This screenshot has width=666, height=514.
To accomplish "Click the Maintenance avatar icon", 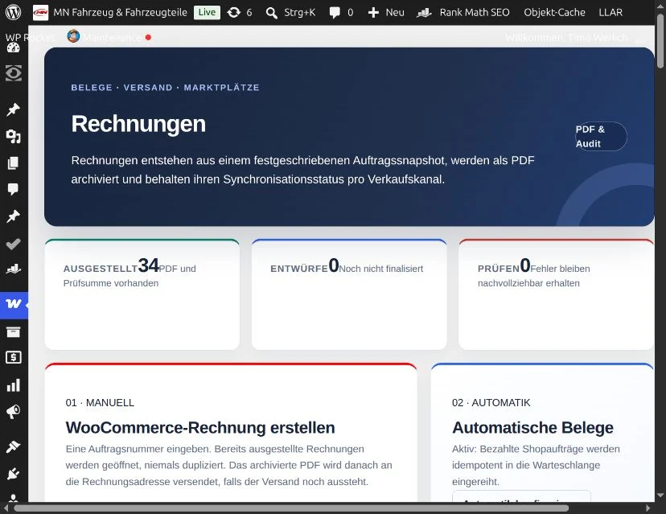I will click(x=73, y=36).
